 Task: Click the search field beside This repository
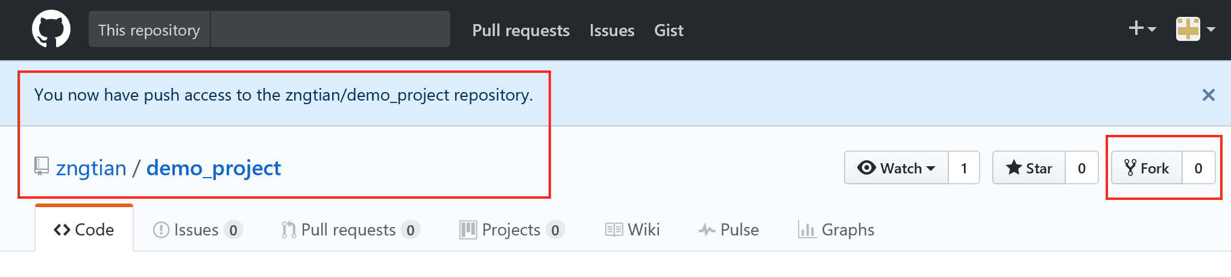[330, 29]
